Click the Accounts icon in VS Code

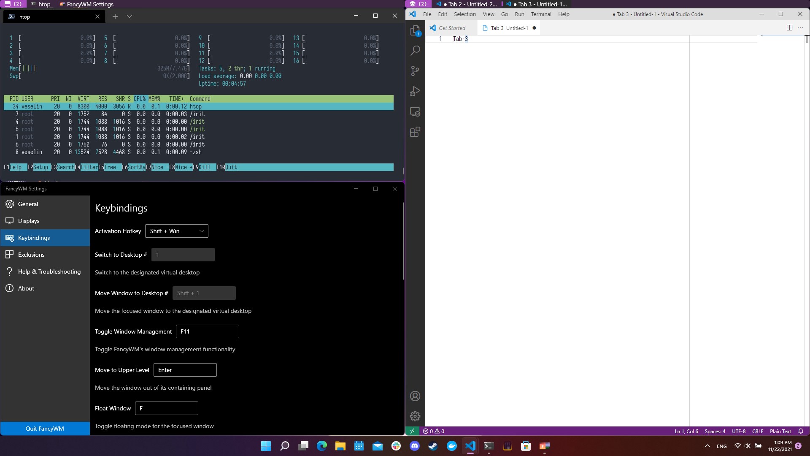coord(415,396)
